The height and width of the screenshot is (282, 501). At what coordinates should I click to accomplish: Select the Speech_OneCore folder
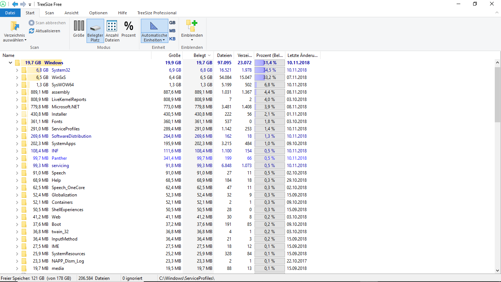[68, 188]
